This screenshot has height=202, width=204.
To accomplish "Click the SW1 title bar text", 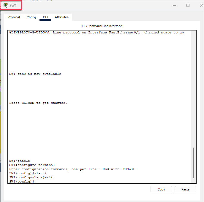I will 13,6.
